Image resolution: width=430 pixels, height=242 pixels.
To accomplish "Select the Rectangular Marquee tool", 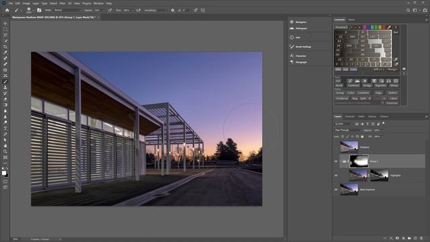I will coord(5,30).
